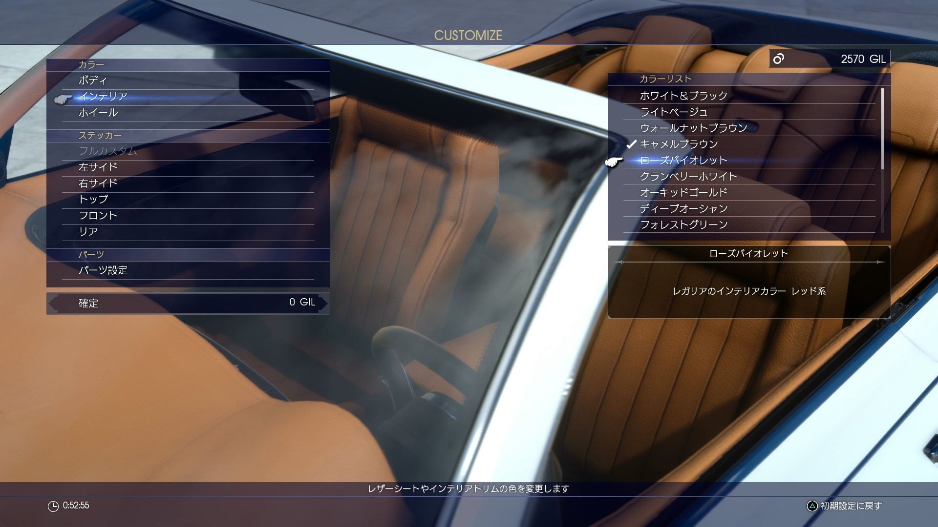Viewport: 938px width, 527px height.
Task: Choose キャメルブラウン interior color
Action: [x=749, y=144]
